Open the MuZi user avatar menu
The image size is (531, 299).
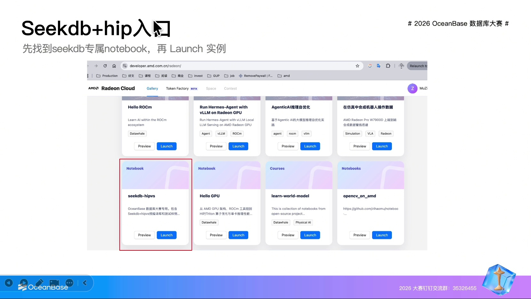pos(413,88)
